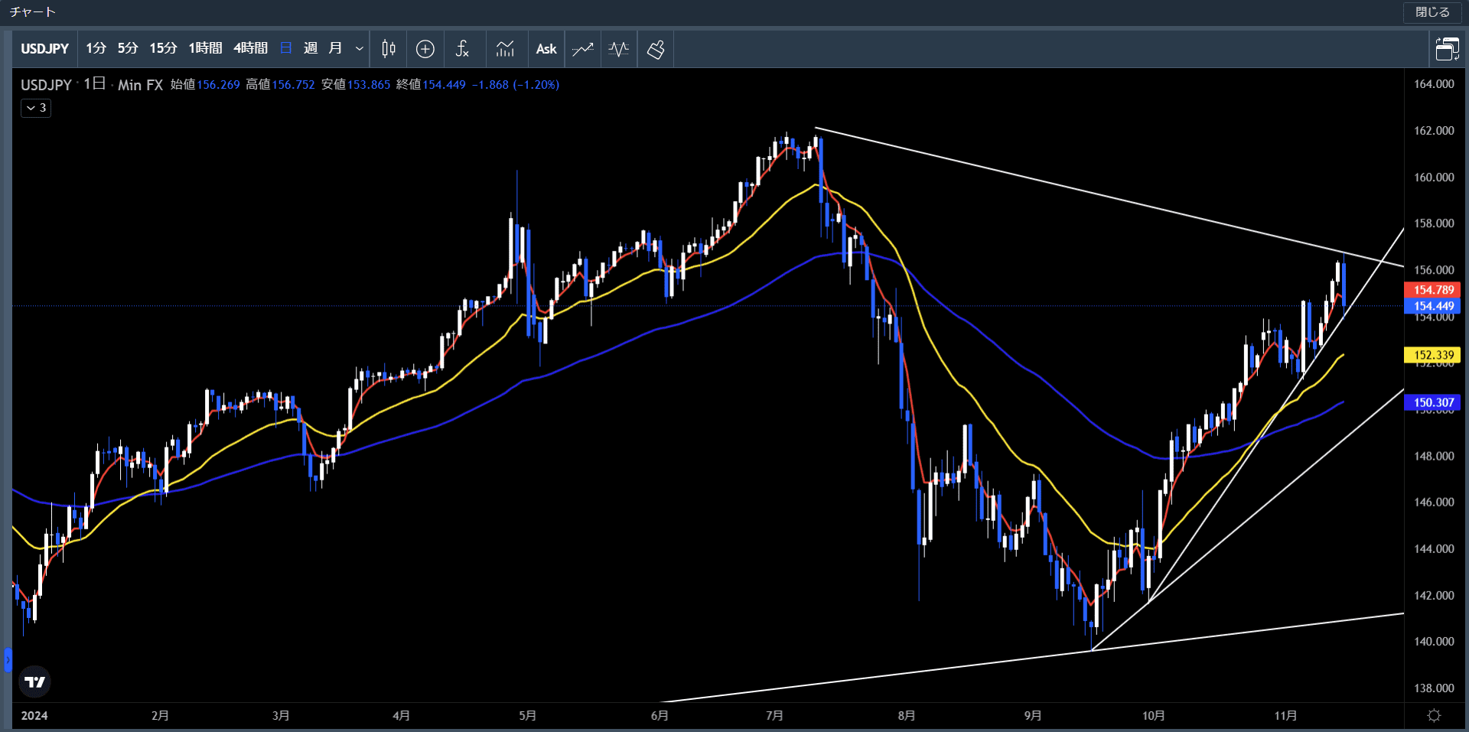The width and height of the screenshot is (1469, 732).
Task: Click the USDJPY chart legend title
Action: coord(46,85)
